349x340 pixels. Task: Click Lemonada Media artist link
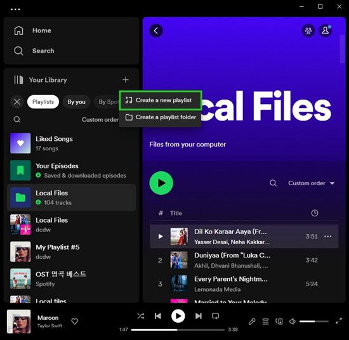click(217, 289)
